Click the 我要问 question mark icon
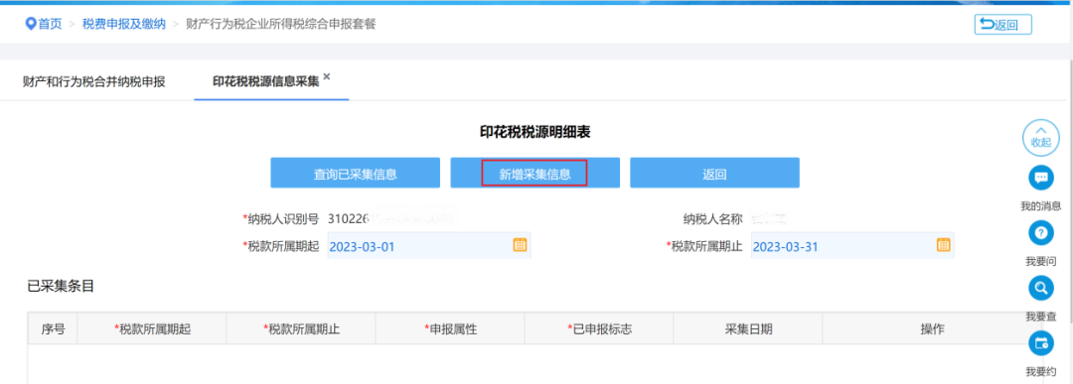Viewport: 1073px width, 384px height. click(1041, 233)
